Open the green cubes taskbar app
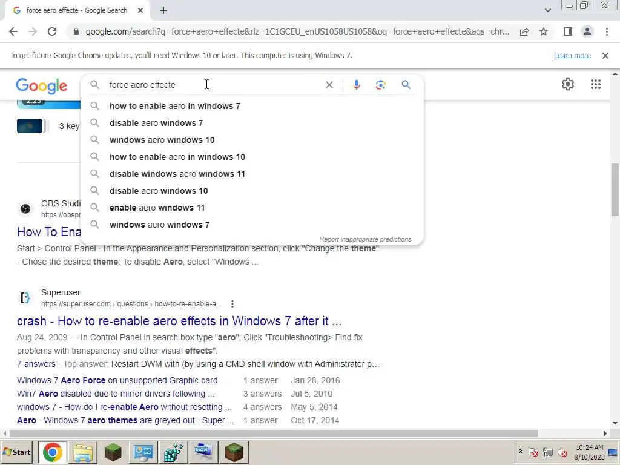The image size is (620, 465). click(x=173, y=452)
